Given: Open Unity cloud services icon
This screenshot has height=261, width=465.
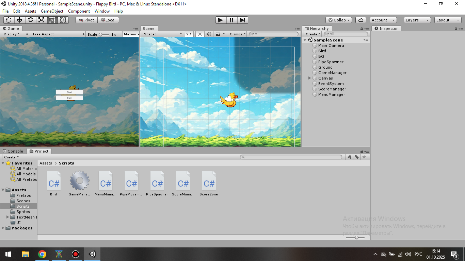Looking at the screenshot, I should [361, 20].
